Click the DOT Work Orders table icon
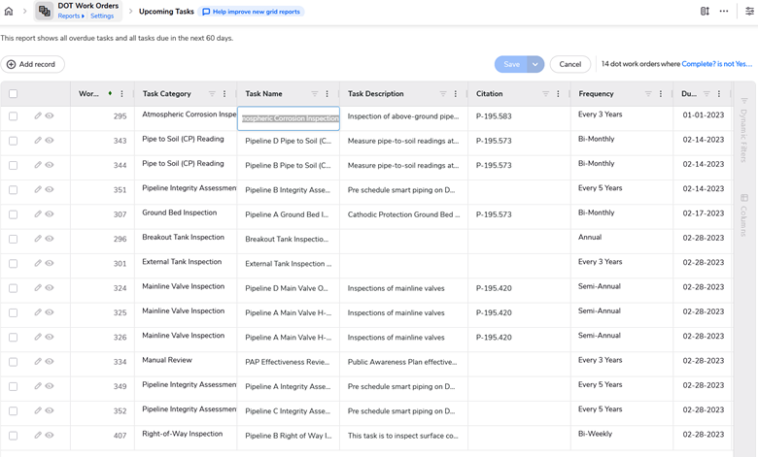The height and width of the screenshot is (457, 758). (45, 12)
